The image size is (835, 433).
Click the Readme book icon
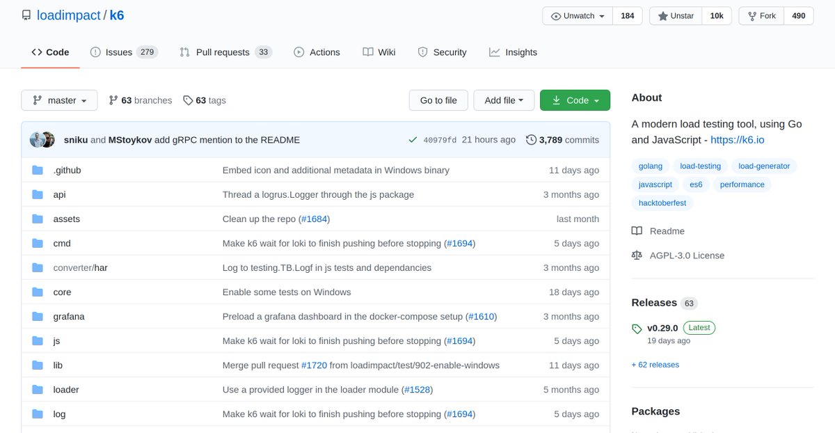[x=637, y=230]
